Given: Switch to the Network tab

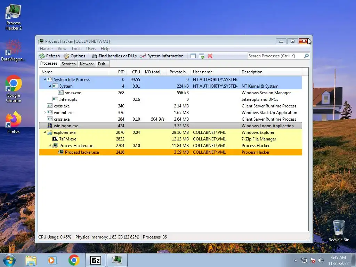Looking at the screenshot, I should 87,64.
